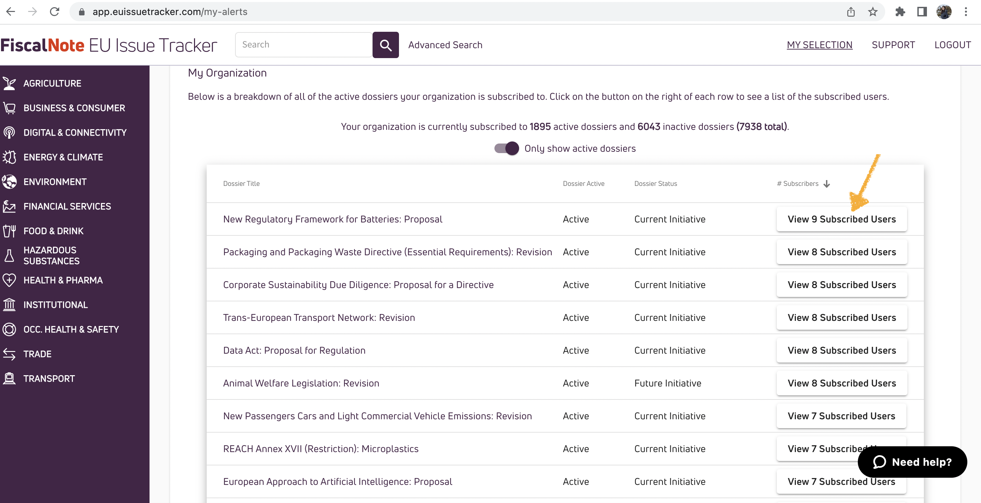
Task: Click the Energy & Climate icon
Action: pos(9,157)
